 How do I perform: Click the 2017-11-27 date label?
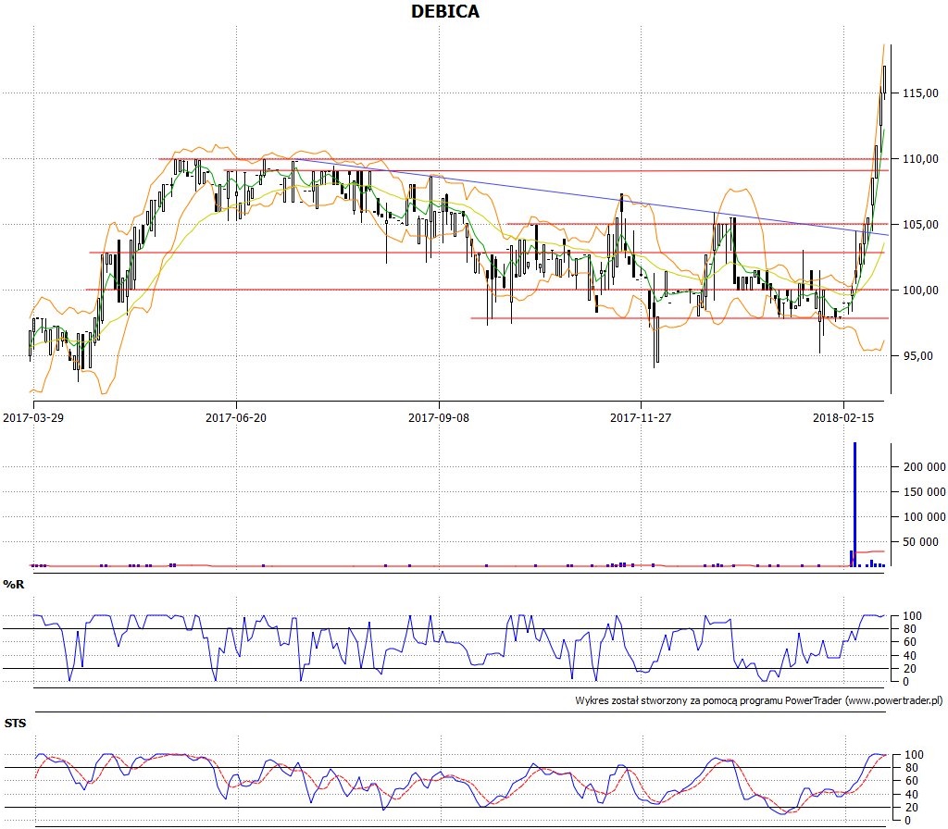641,417
